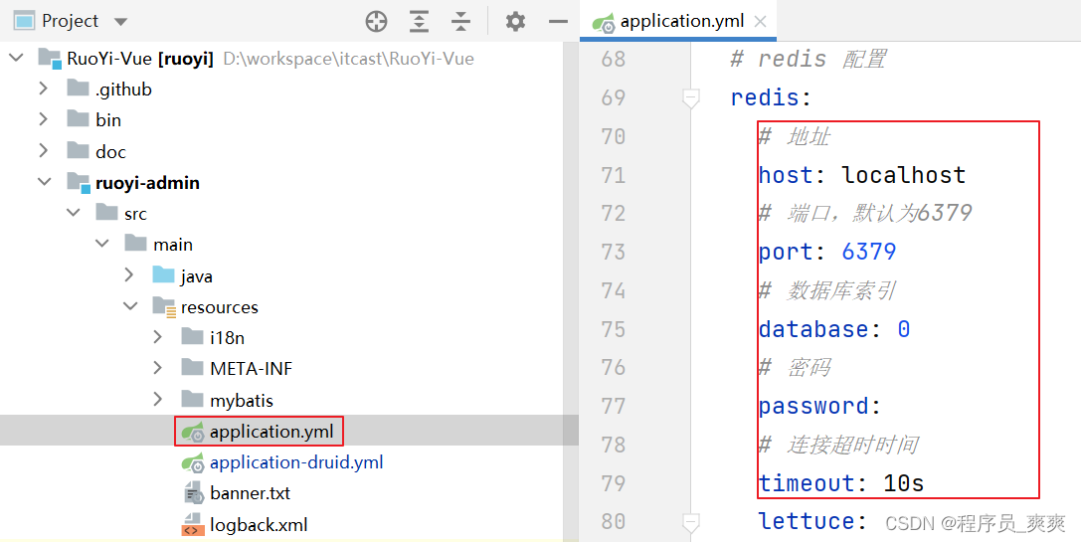This screenshot has height=542, width=1081.
Task: Select the doc folder
Action: click(x=110, y=152)
